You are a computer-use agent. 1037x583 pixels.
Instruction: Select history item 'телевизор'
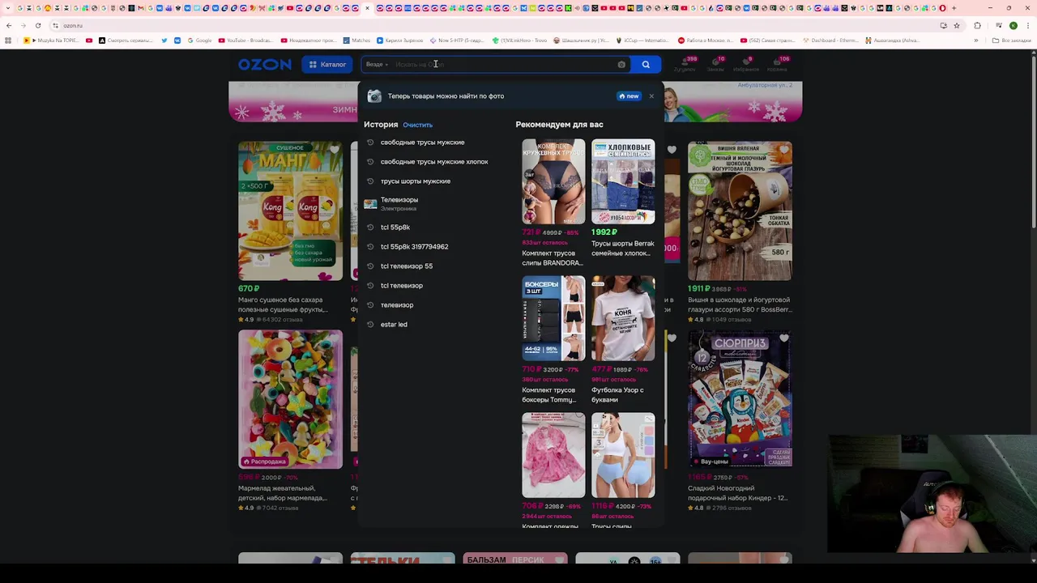pyautogui.click(x=397, y=305)
